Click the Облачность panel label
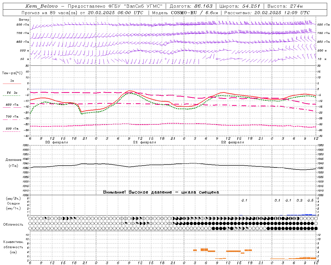This screenshot has width=331, height=265. (x=13, y=225)
